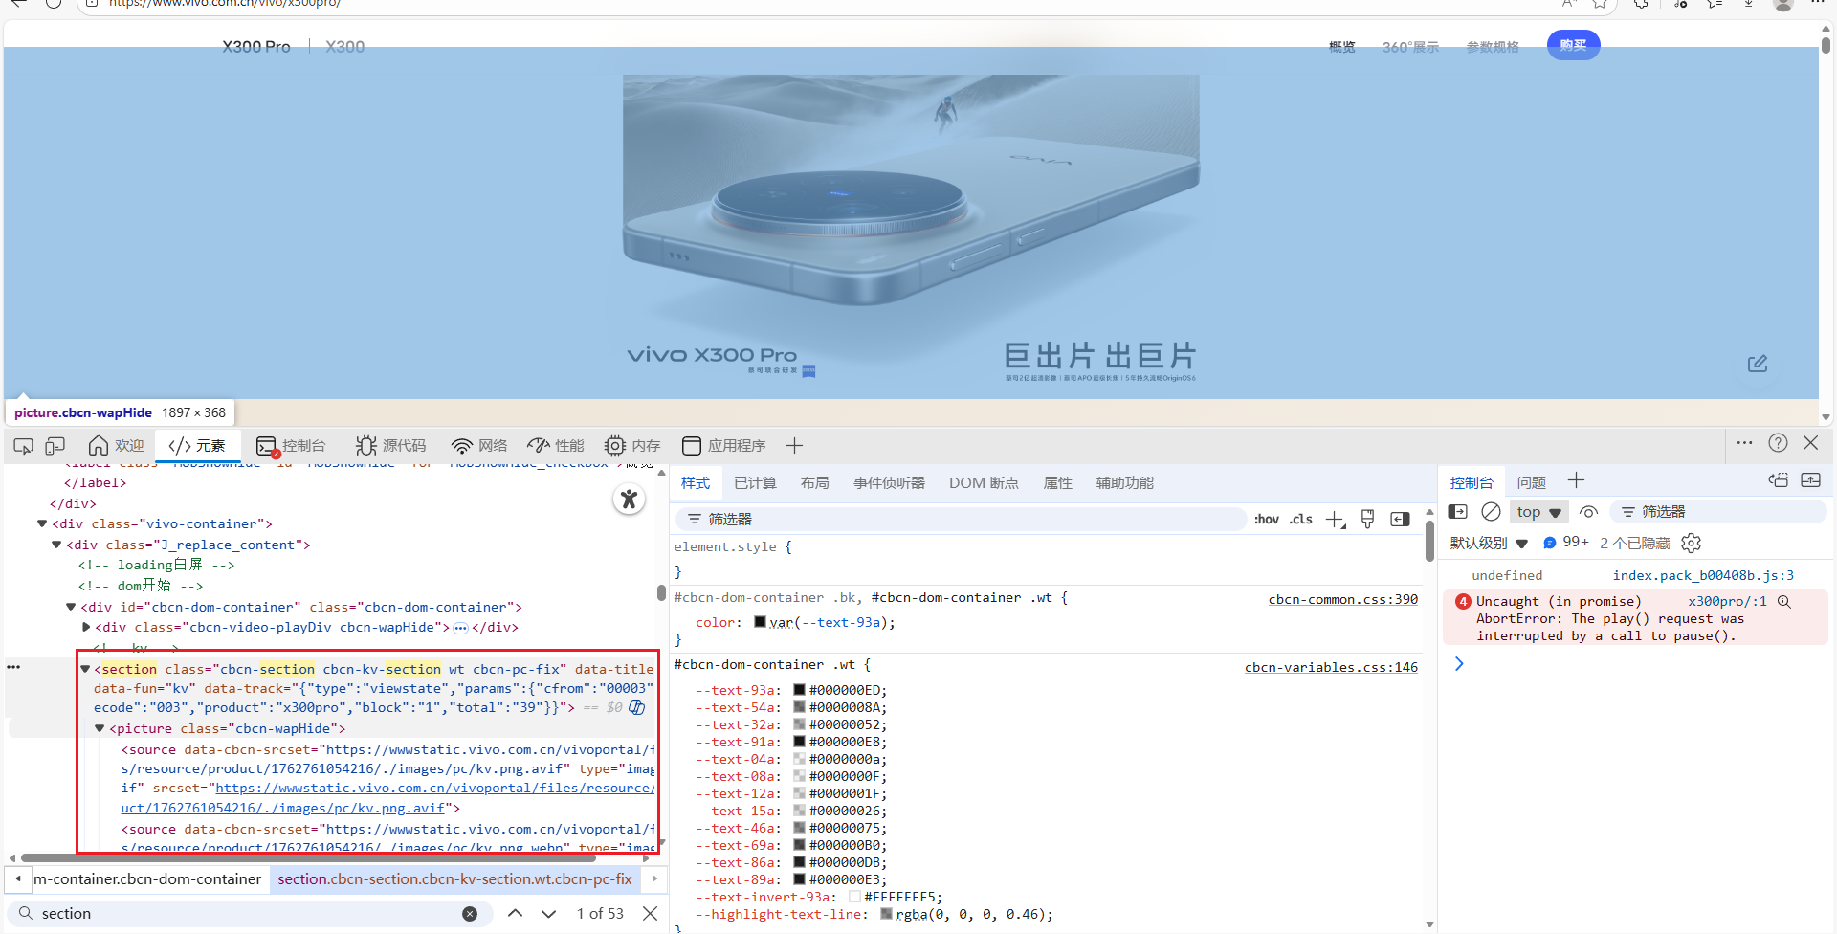This screenshot has width=1837, height=934.
Task: Click the 购买 buy button on the page
Action: (x=1573, y=45)
